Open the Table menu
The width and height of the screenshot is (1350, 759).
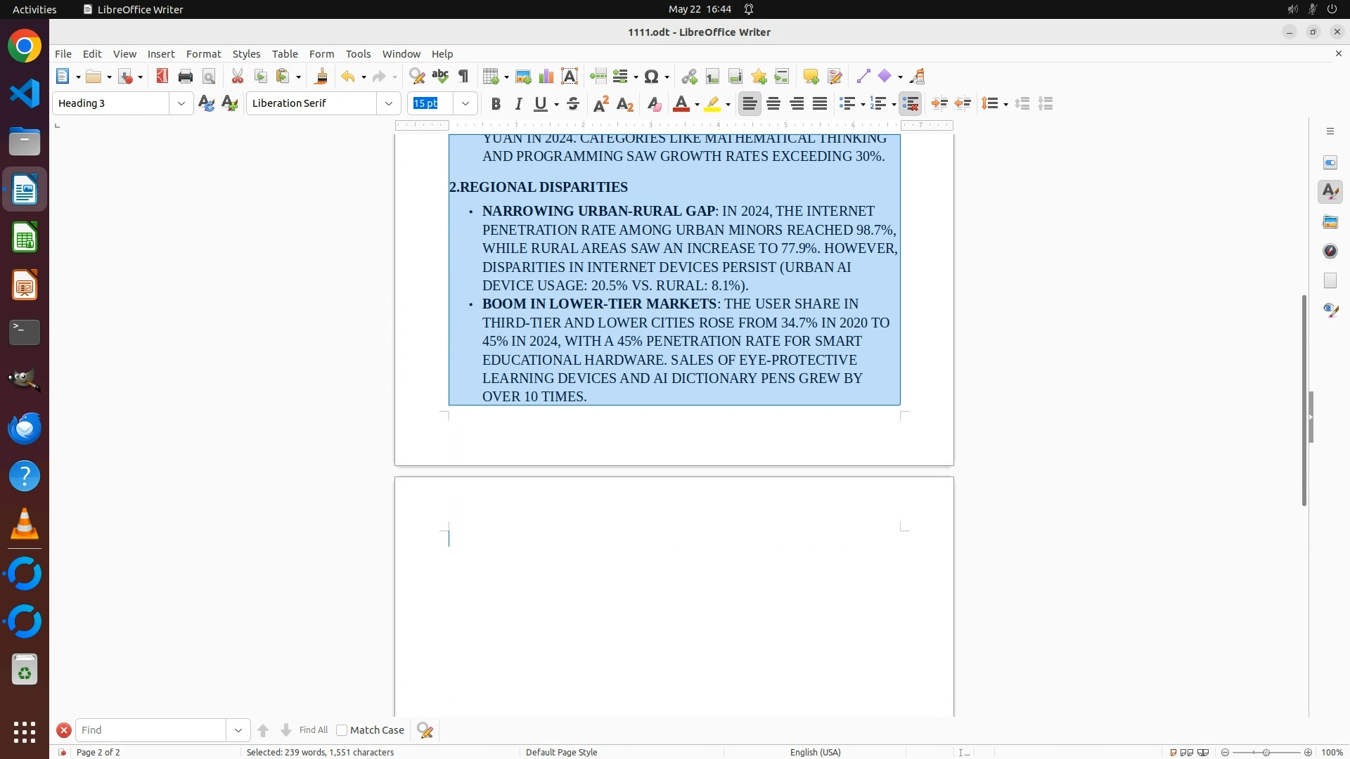tap(285, 54)
